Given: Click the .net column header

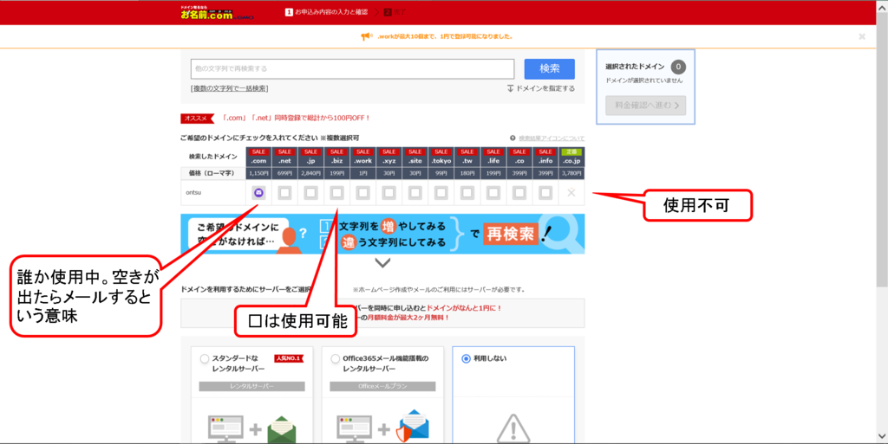Looking at the screenshot, I should [x=284, y=157].
